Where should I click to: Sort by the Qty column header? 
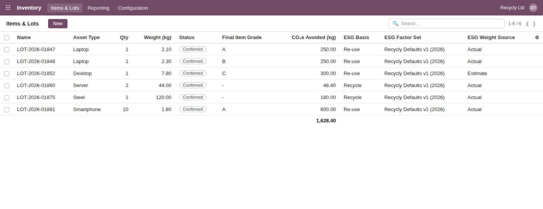[x=124, y=38]
